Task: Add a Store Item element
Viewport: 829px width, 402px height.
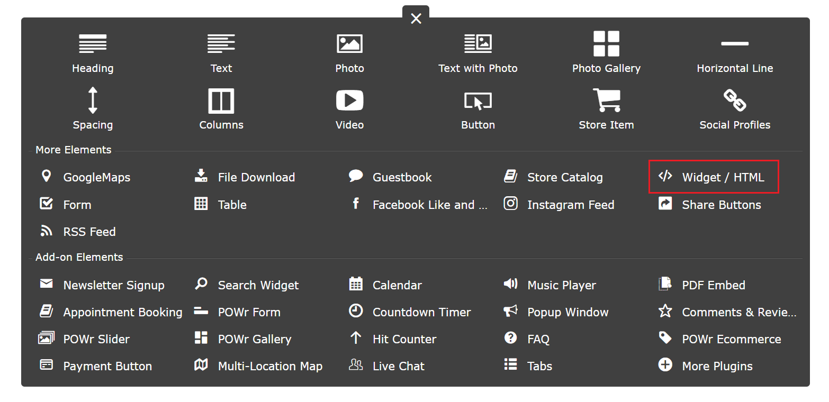Action: click(606, 108)
